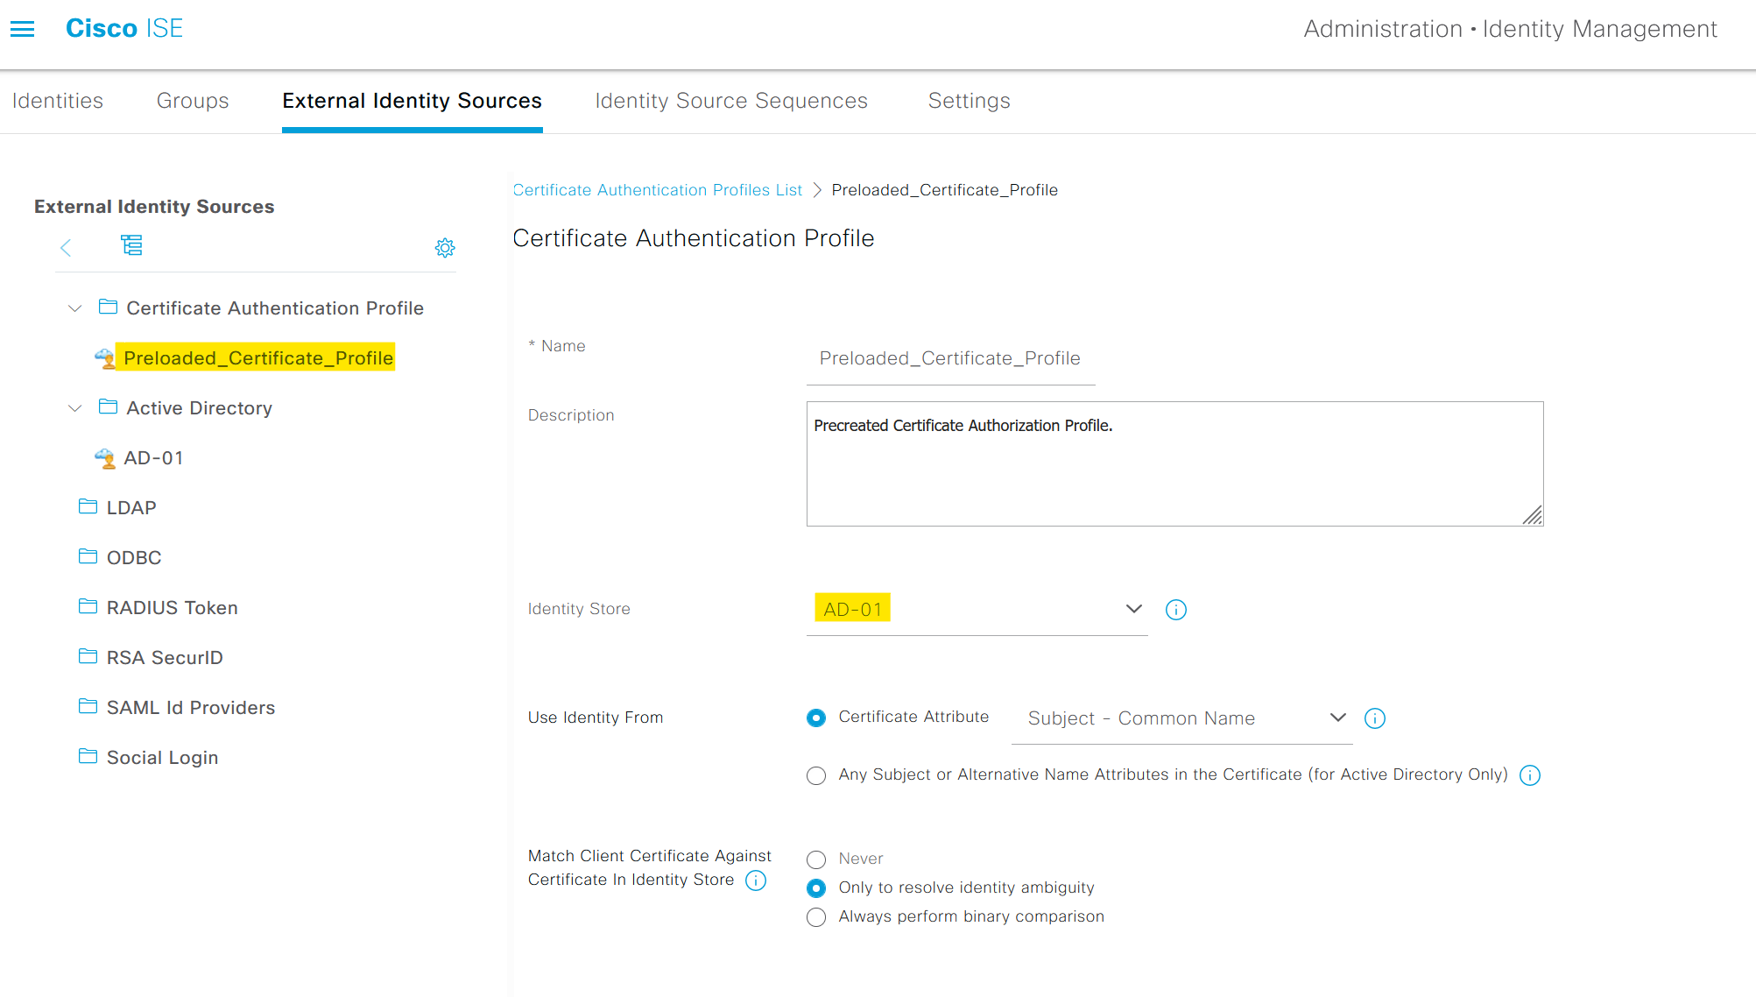The width and height of the screenshot is (1756, 997).
Task: Collapse the sidebar using the left chevron icon
Action: [67, 248]
